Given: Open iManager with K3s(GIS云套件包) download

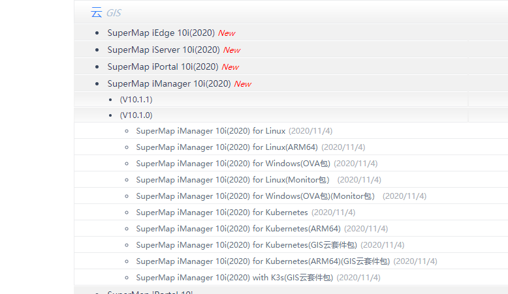Looking at the screenshot, I should click(234, 278).
